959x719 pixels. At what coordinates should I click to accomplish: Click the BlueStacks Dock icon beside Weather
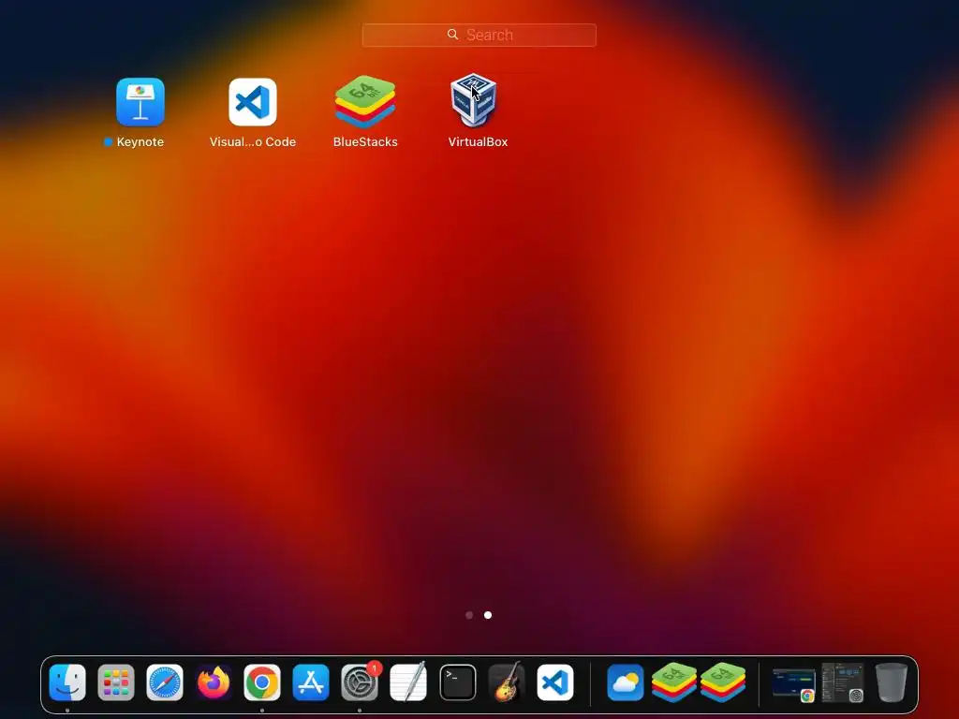674,682
